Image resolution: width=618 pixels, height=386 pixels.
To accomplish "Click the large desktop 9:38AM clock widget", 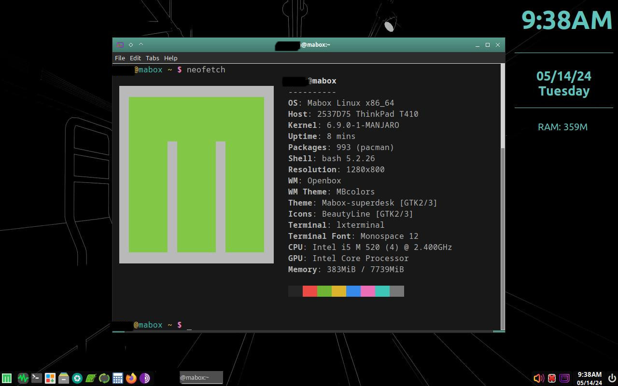I will 567,20.
